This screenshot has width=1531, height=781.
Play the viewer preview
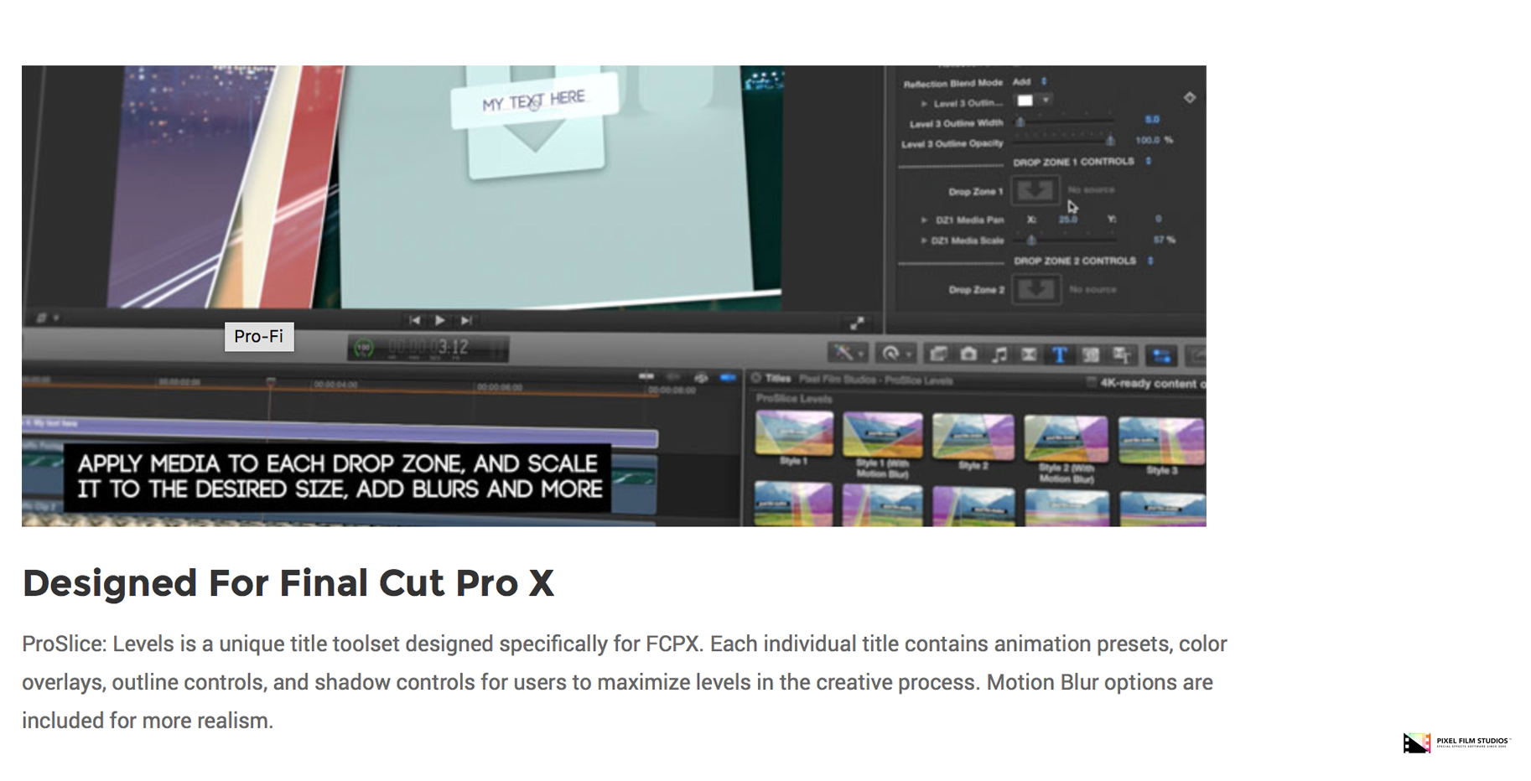coord(440,320)
